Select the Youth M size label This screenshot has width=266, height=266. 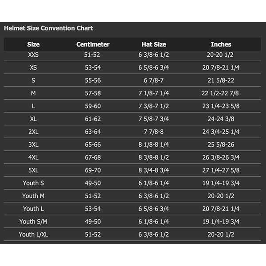33,196
